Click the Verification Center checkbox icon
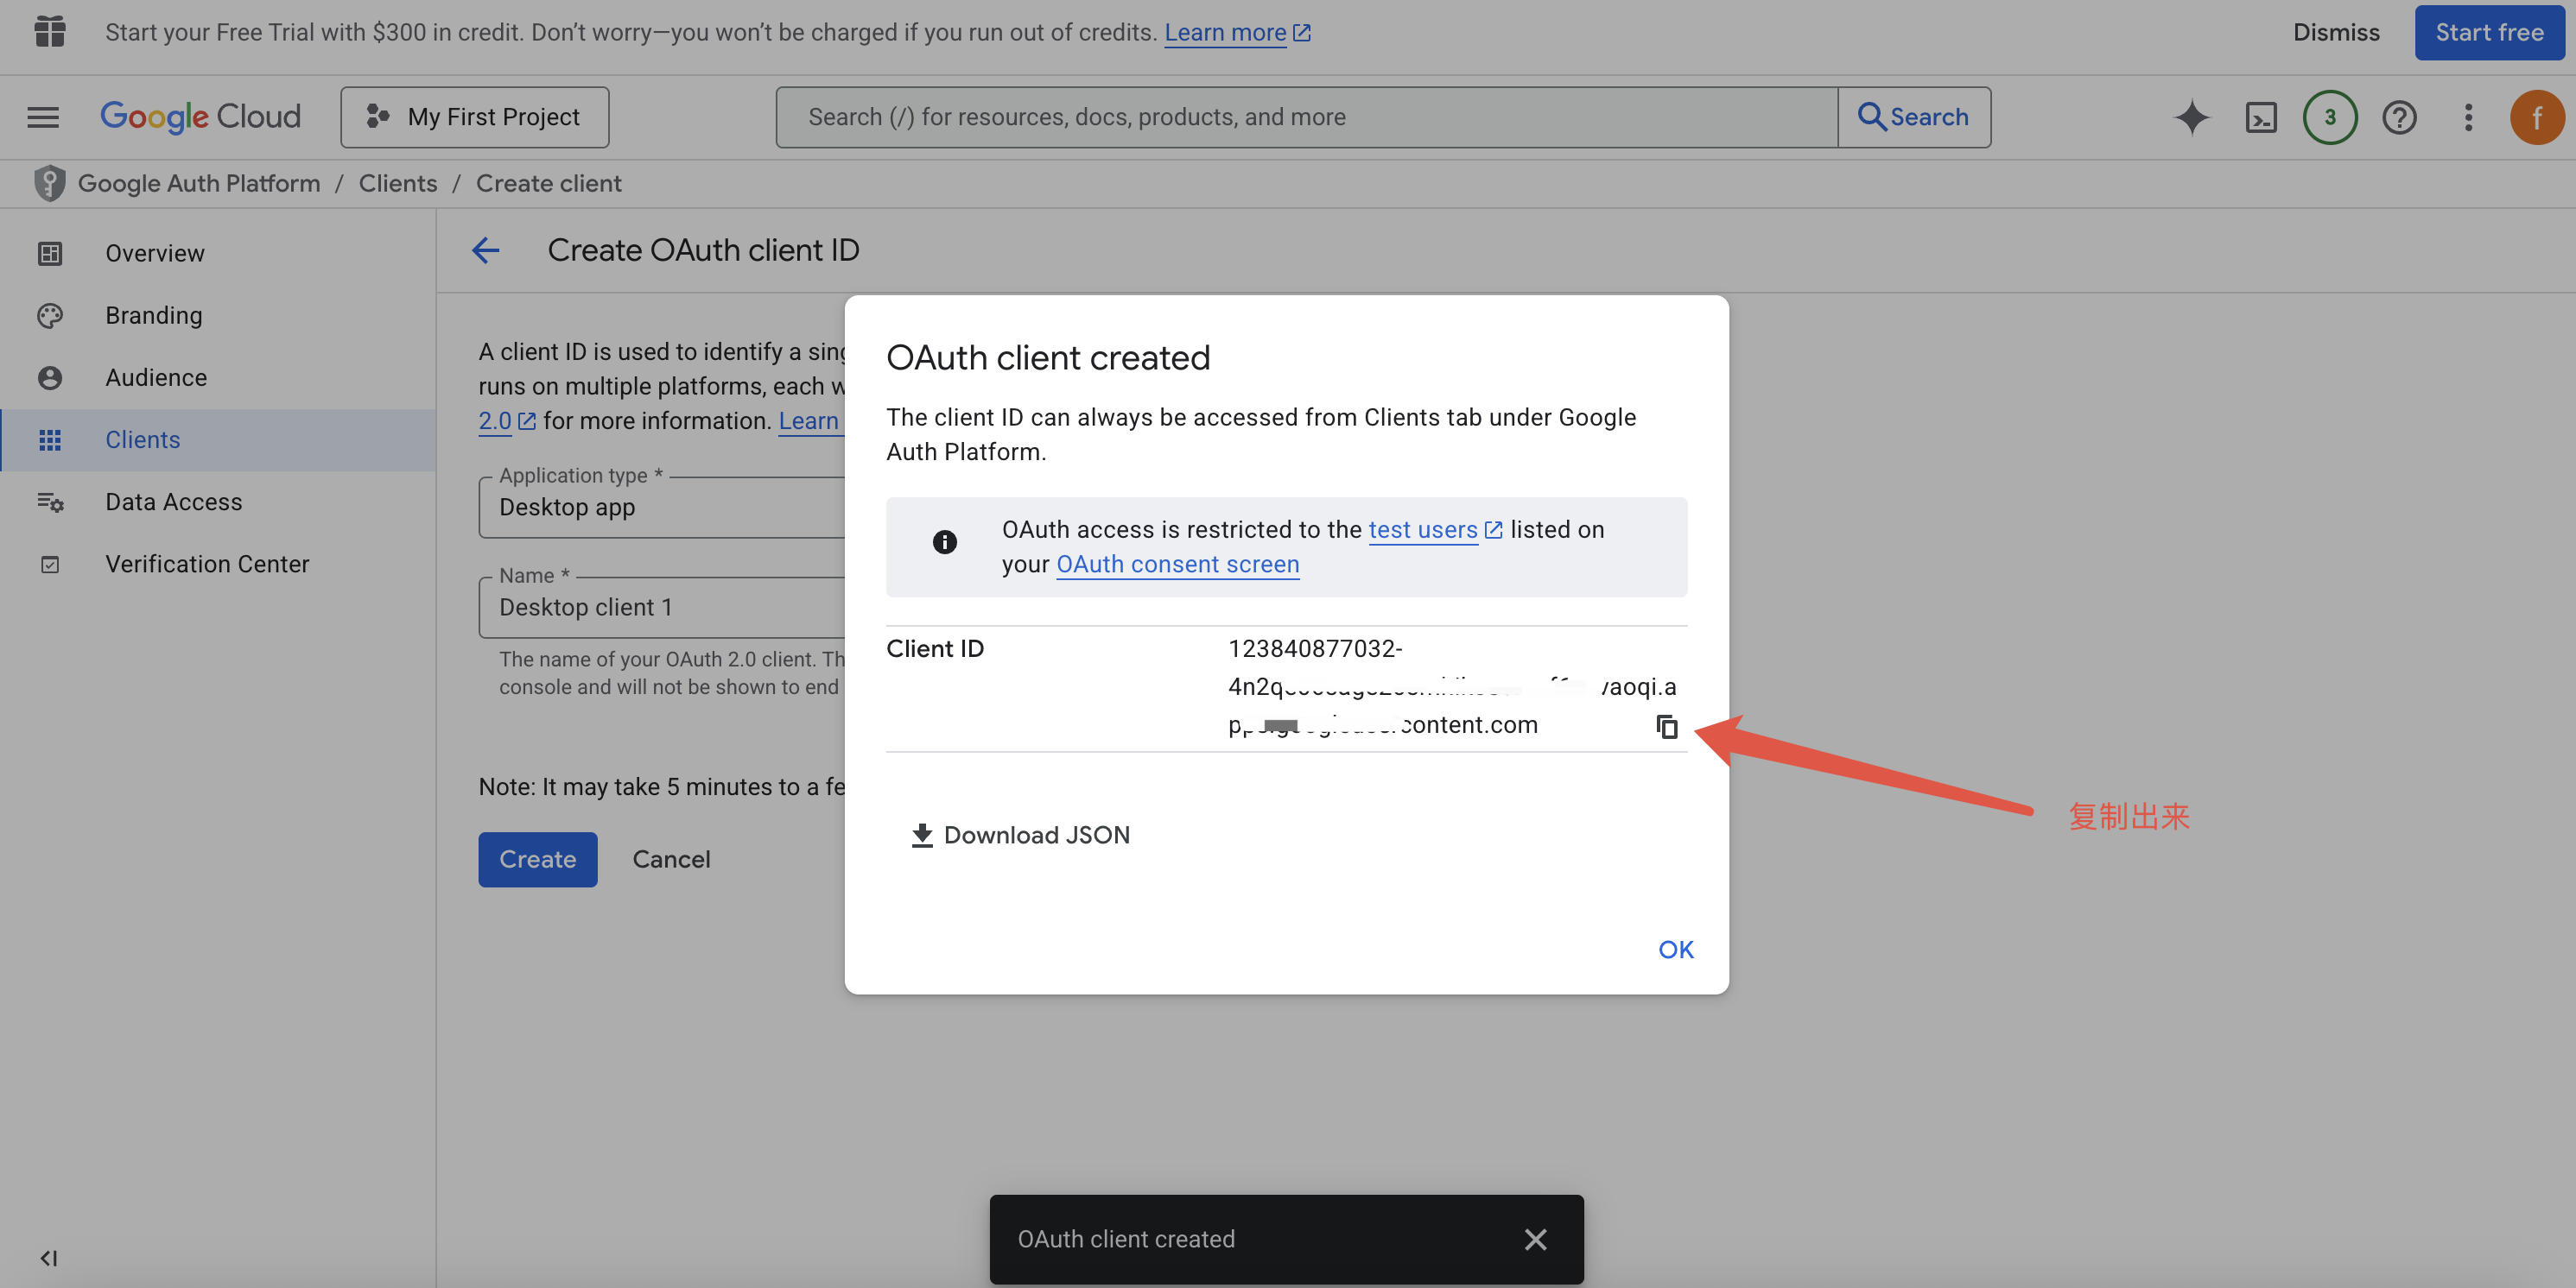The height and width of the screenshot is (1288, 2576). click(x=50, y=565)
